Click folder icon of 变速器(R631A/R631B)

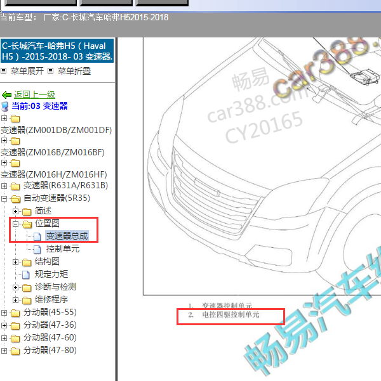click(x=15, y=186)
